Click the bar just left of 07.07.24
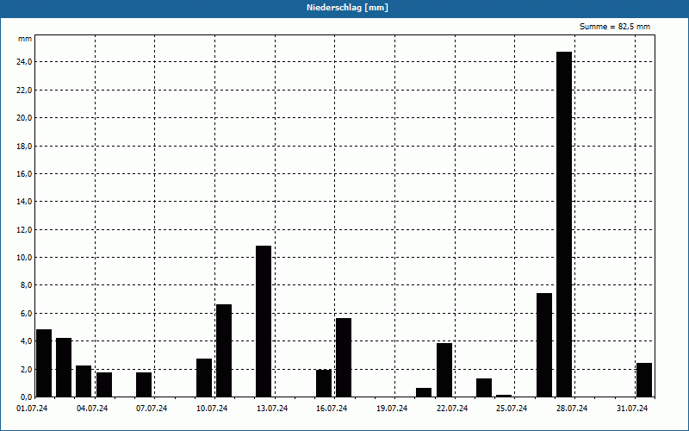 (x=144, y=384)
